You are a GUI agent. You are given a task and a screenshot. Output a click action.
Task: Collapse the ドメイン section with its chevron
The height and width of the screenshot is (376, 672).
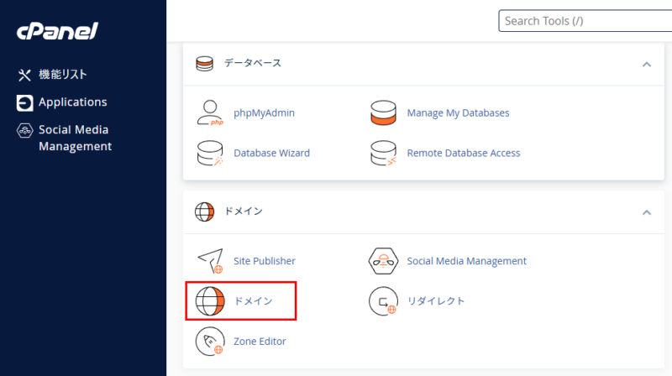[646, 212]
